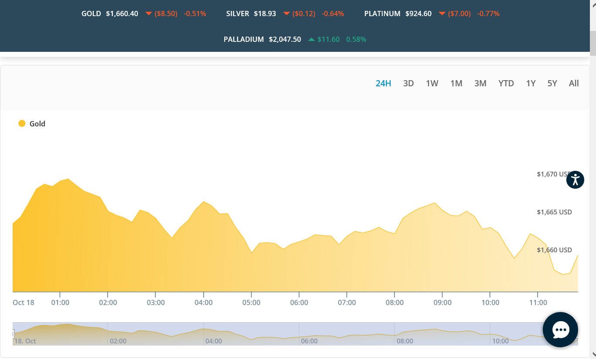This screenshot has height=363, width=596.
Task: Toggle the Gold series legend dot
Action: click(22, 124)
